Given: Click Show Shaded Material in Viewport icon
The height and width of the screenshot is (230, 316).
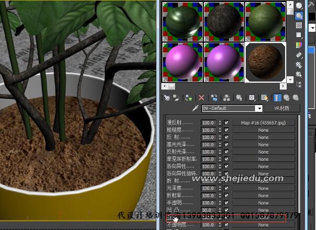Looking at the screenshot, I should coord(264,97).
